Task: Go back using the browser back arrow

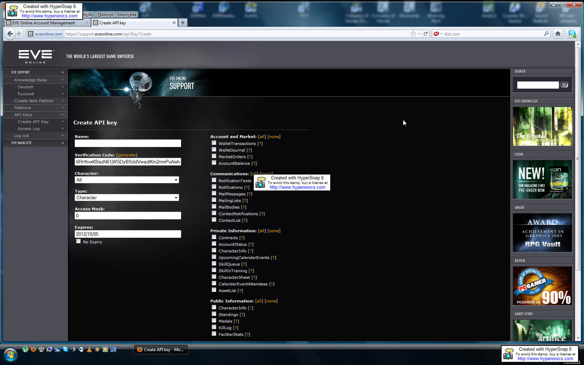Action: point(10,34)
